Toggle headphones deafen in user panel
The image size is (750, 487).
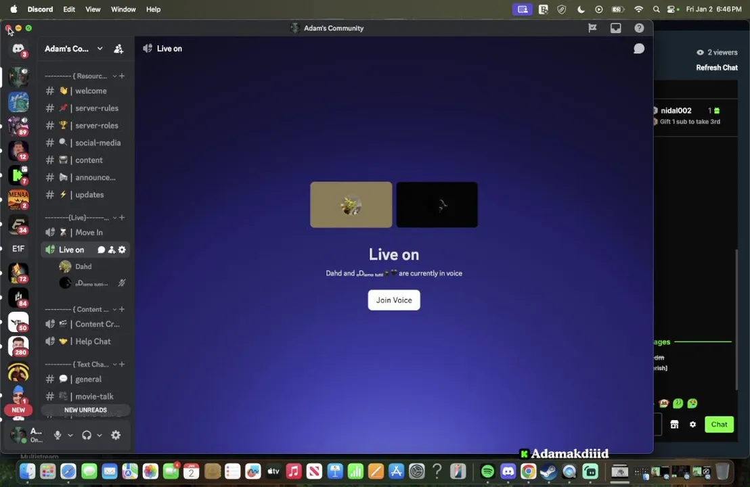pos(87,435)
